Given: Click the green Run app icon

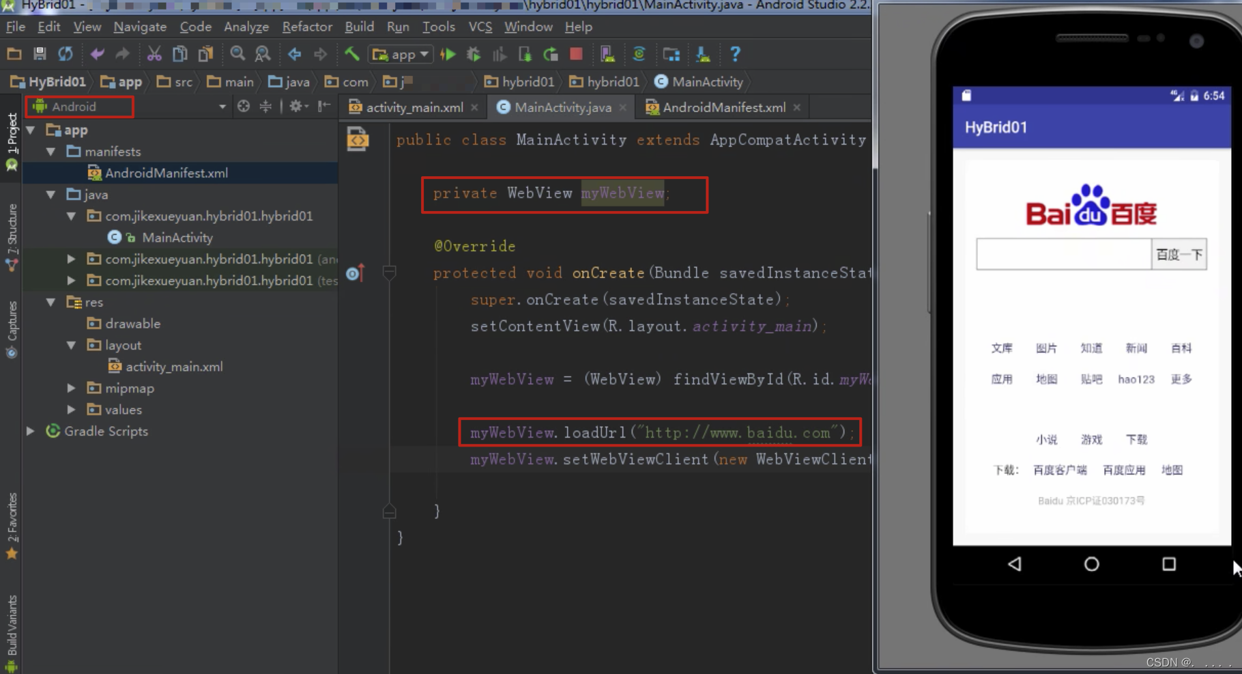Looking at the screenshot, I should point(448,54).
